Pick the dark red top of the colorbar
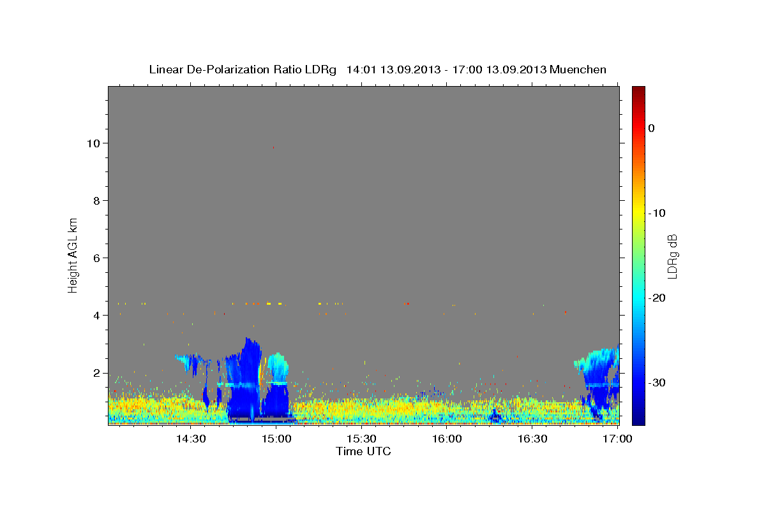Image resolution: width=766 pixels, height=510 pixels. pyautogui.click(x=638, y=91)
